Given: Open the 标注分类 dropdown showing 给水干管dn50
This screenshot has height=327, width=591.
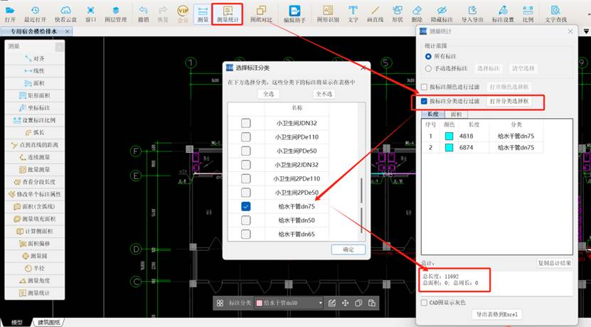Looking at the screenshot, I should [x=289, y=303].
